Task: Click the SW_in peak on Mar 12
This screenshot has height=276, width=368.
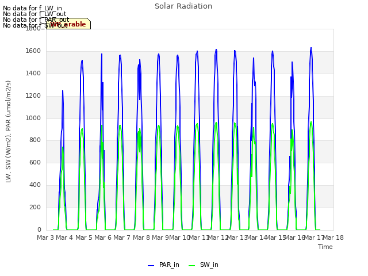Action: point(216,122)
